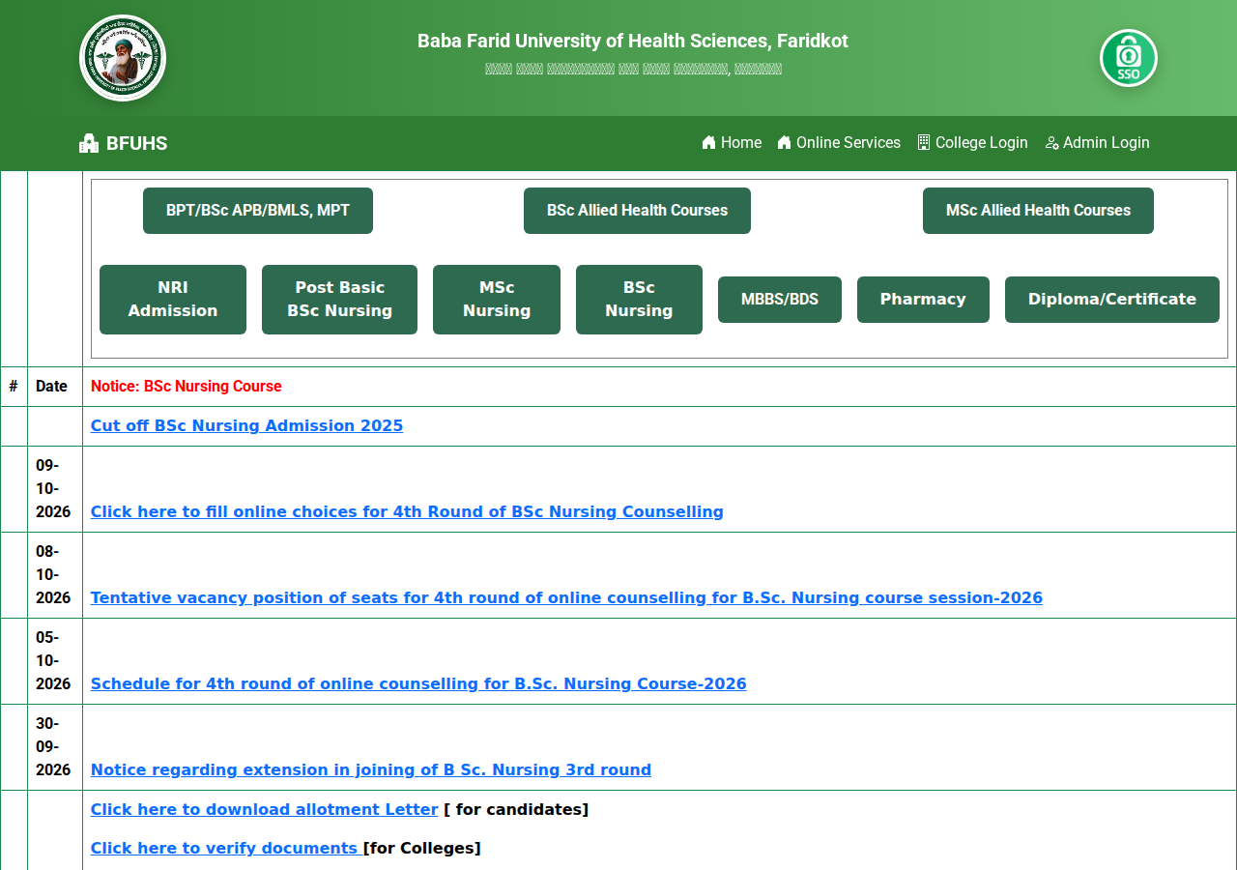Open the SSO lock icon
The image size is (1237, 870).
[1129, 58]
